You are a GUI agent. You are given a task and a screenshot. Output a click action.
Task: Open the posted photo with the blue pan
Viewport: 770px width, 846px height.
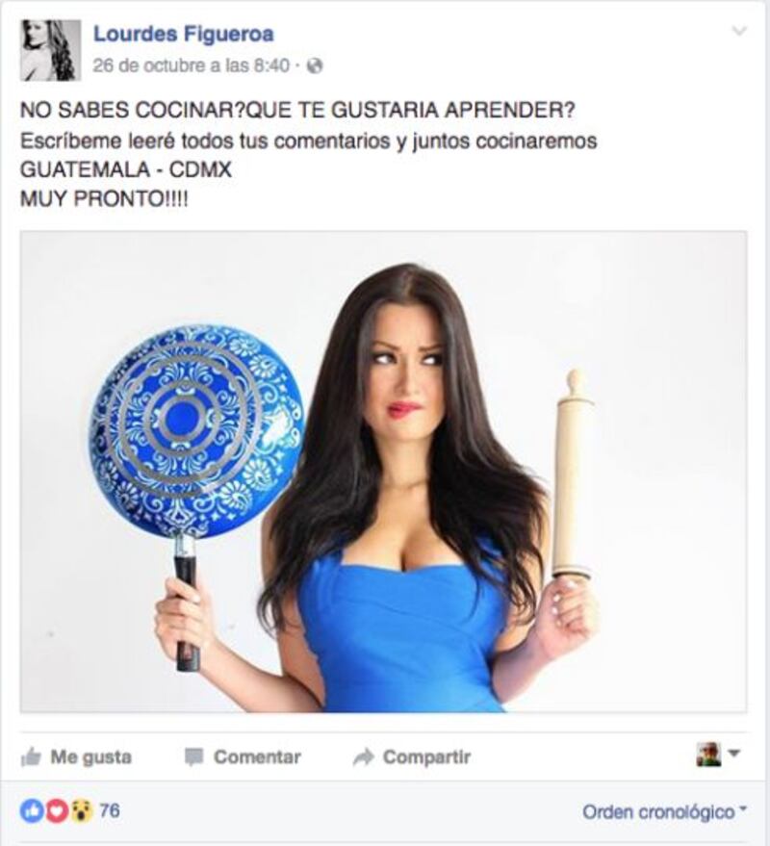click(384, 472)
